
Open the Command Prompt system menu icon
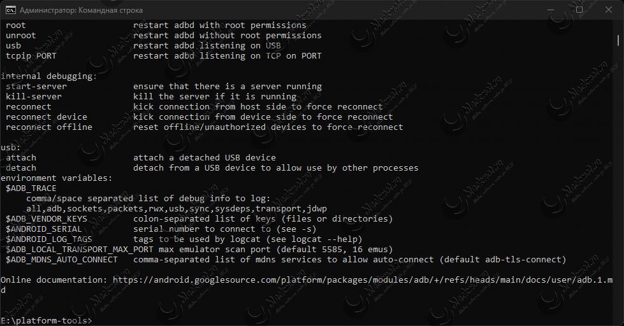point(10,10)
